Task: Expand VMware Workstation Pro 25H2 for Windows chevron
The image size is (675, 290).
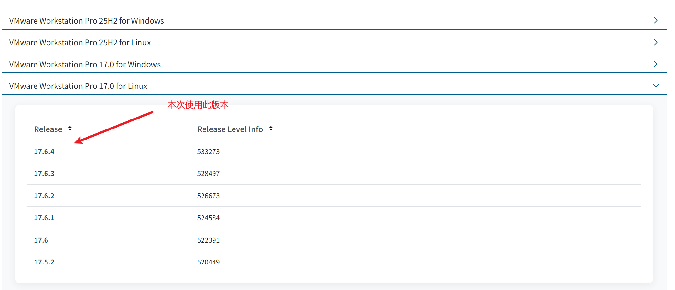Action: pyautogui.click(x=656, y=20)
